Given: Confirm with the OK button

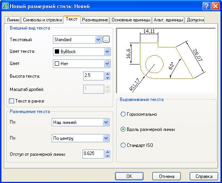Looking at the screenshot, I should 129,176.
